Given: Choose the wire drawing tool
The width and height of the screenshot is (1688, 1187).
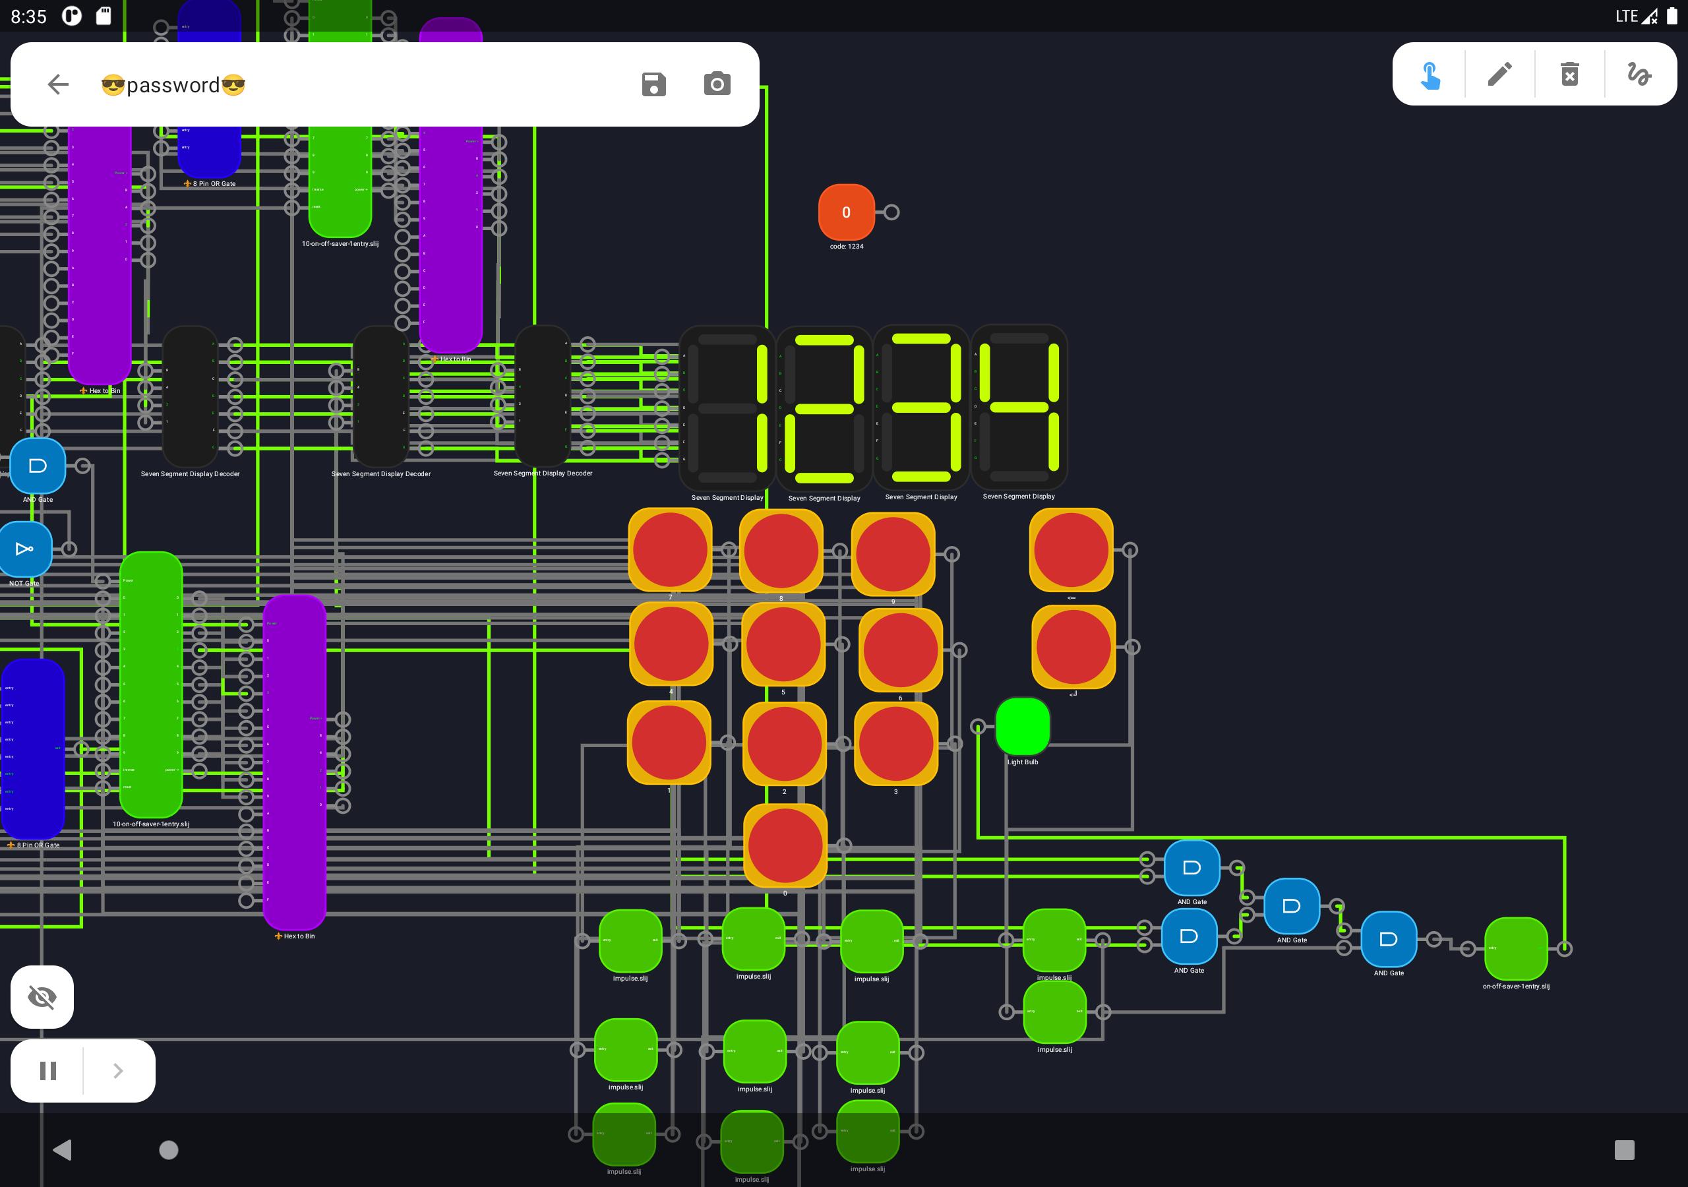Looking at the screenshot, I should (x=1639, y=75).
